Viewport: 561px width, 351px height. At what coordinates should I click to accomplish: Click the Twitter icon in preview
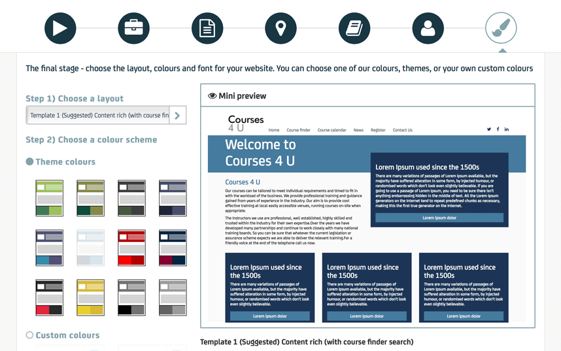coord(488,129)
